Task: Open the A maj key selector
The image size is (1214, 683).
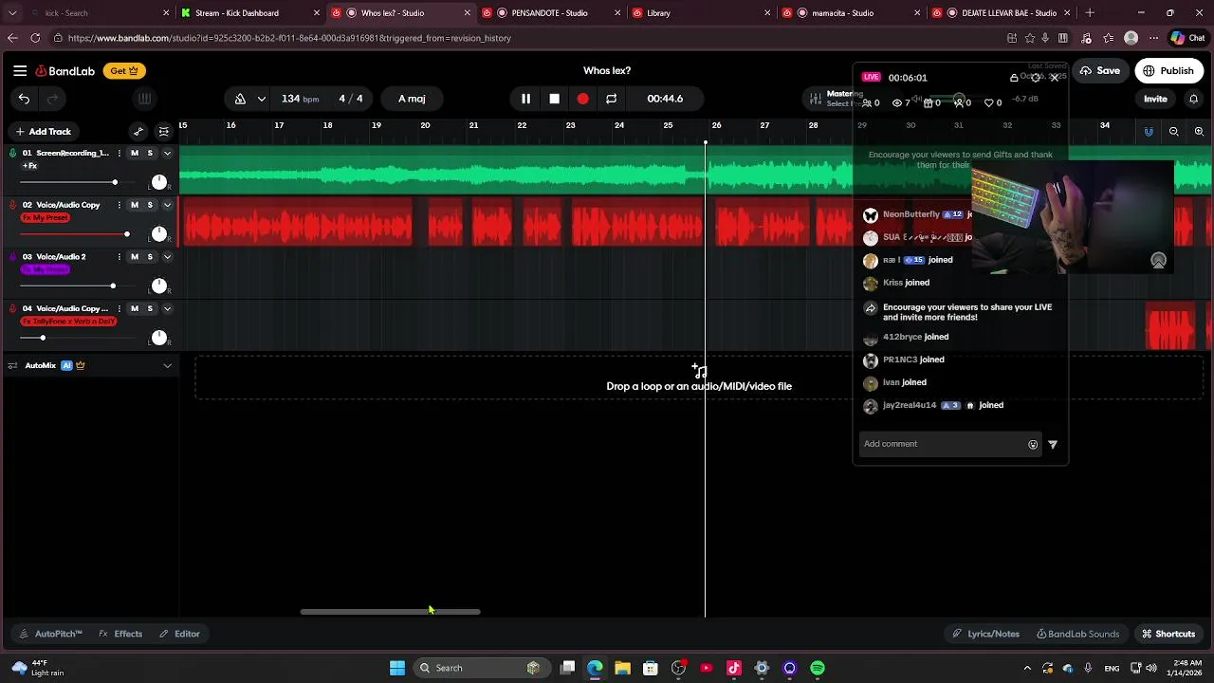Action: tap(412, 99)
